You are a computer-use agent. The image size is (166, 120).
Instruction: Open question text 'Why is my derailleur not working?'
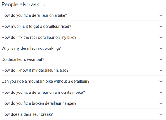pos(31,48)
